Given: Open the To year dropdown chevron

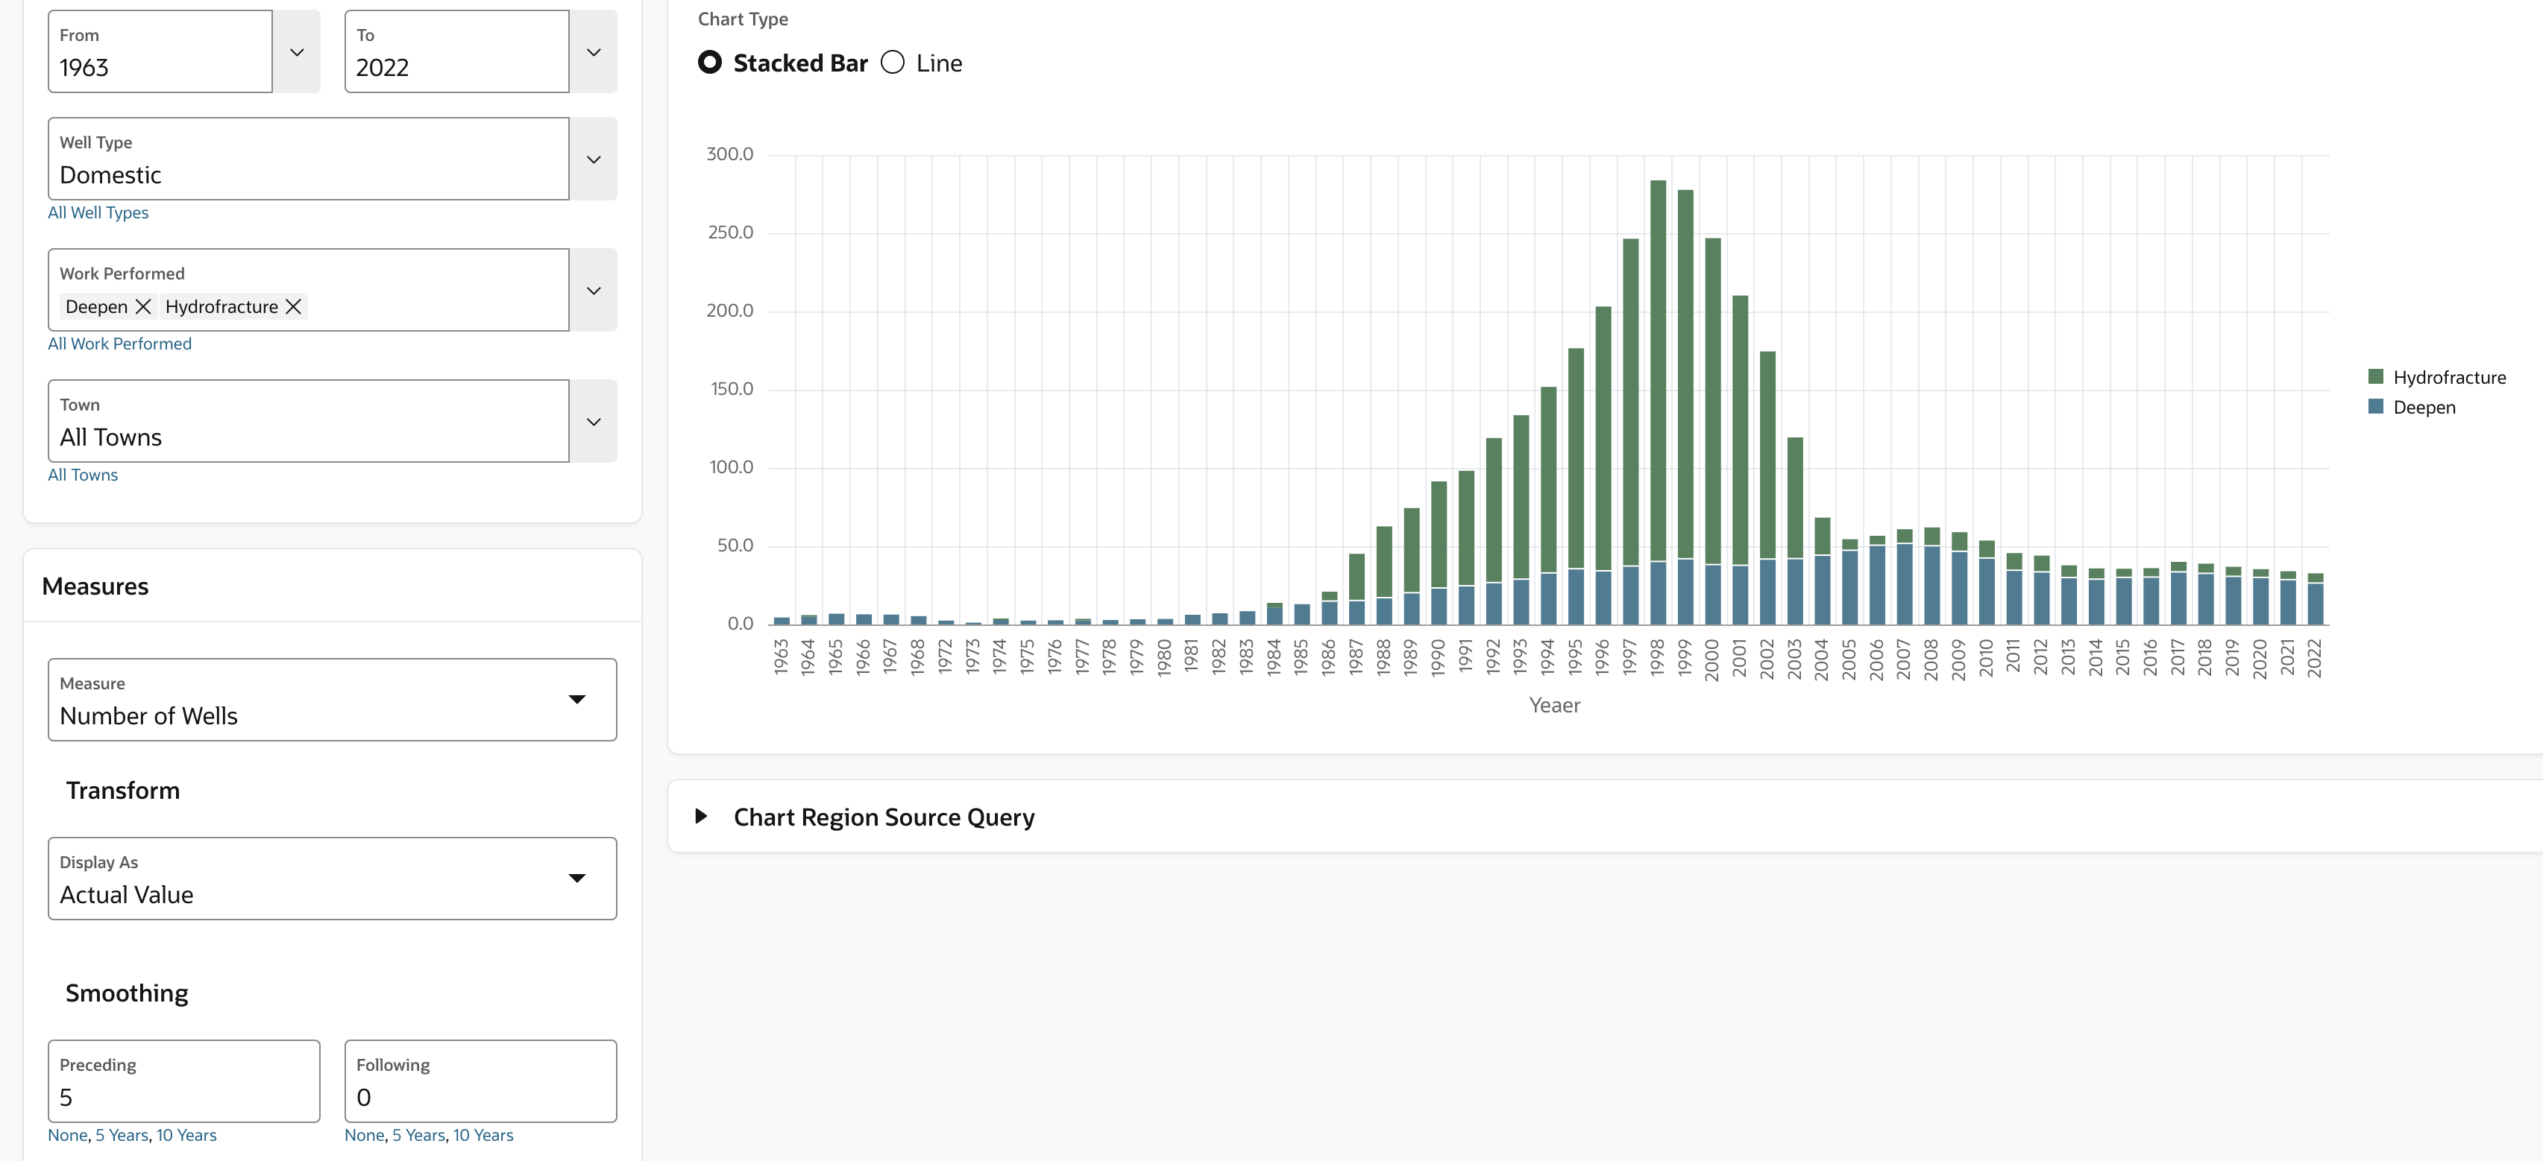Looking at the screenshot, I should click(x=594, y=52).
